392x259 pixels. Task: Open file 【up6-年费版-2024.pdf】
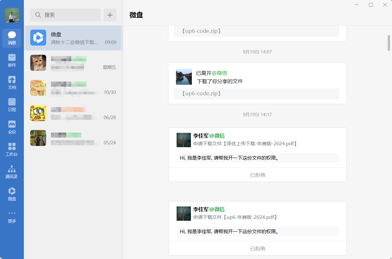[x=250, y=217]
